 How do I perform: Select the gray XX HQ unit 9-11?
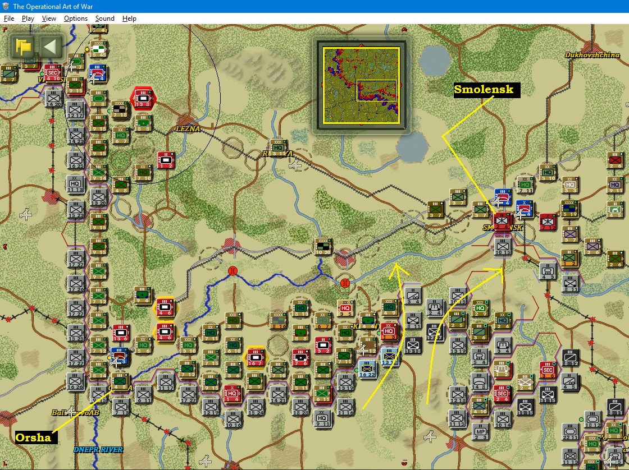tap(322, 418)
